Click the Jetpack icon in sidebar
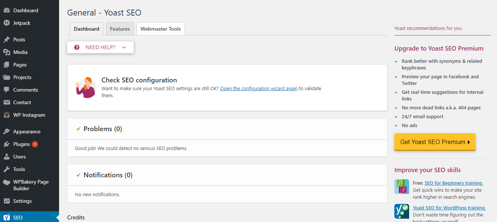The height and width of the screenshot is (222, 497). (7, 23)
